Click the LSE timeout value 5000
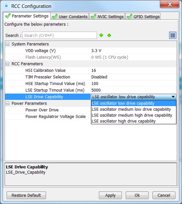The image size is (182, 204). pyautogui.click(x=134, y=90)
